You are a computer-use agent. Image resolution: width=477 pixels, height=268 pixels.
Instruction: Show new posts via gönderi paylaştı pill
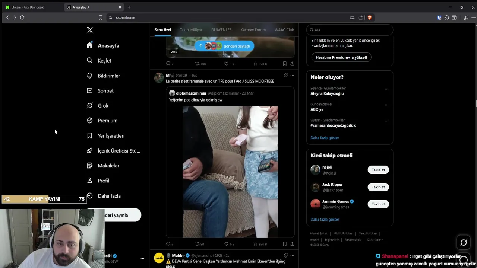(x=224, y=46)
